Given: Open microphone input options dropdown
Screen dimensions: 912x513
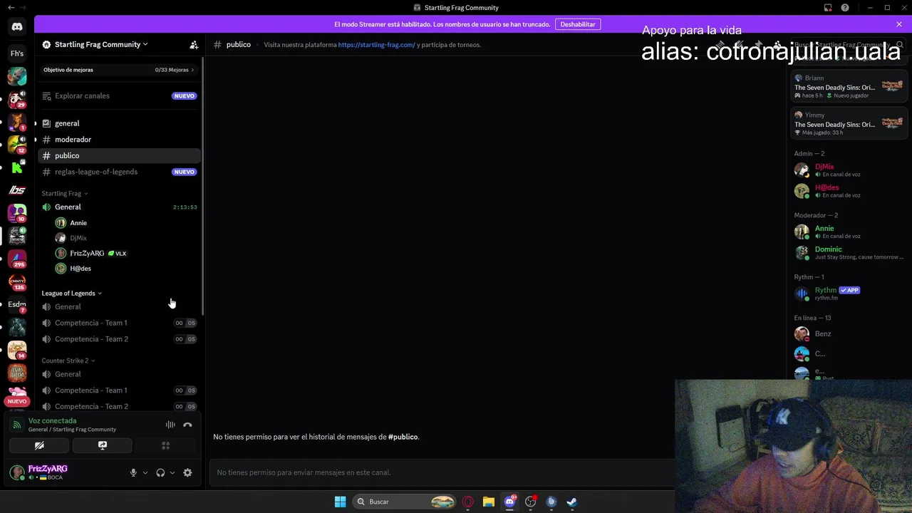Looking at the screenshot, I should pyautogui.click(x=145, y=472).
